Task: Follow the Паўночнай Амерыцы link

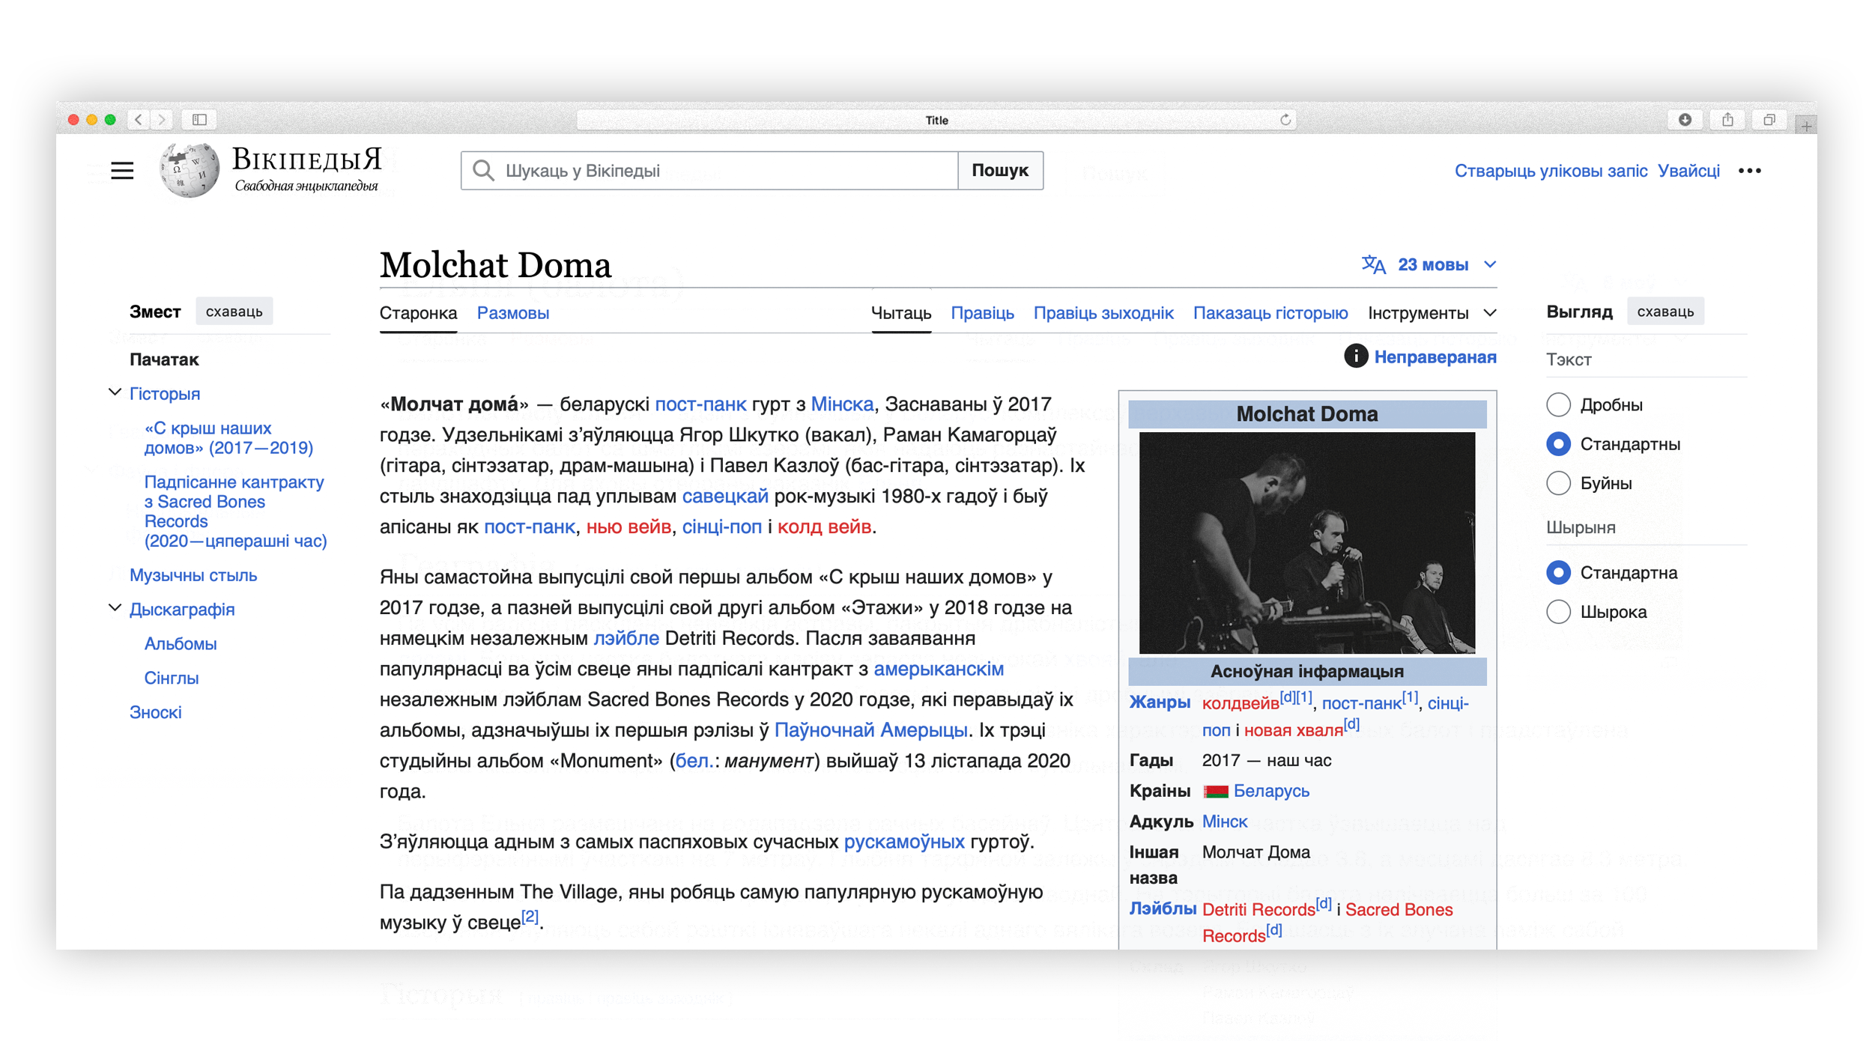Action: coord(870,730)
